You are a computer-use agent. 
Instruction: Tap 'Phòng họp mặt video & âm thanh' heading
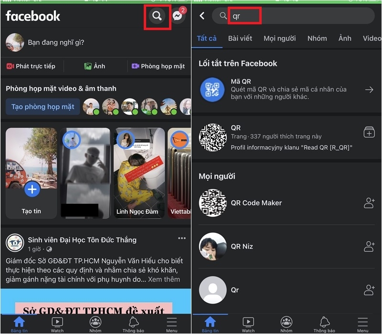coord(61,88)
